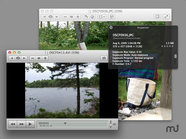Rotate the DSCF0936.JPG image left
This screenshot has height=139, width=186.
click(86, 17)
